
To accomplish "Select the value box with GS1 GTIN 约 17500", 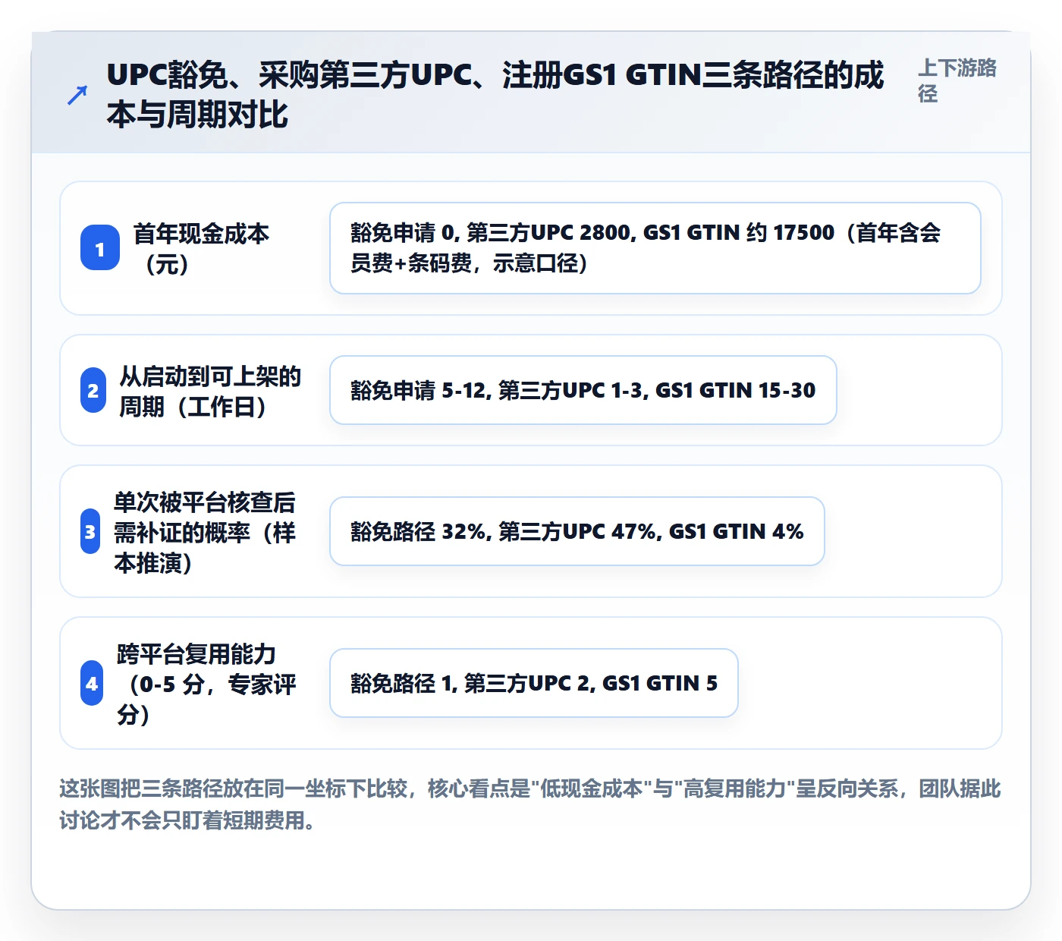I will [655, 248].
